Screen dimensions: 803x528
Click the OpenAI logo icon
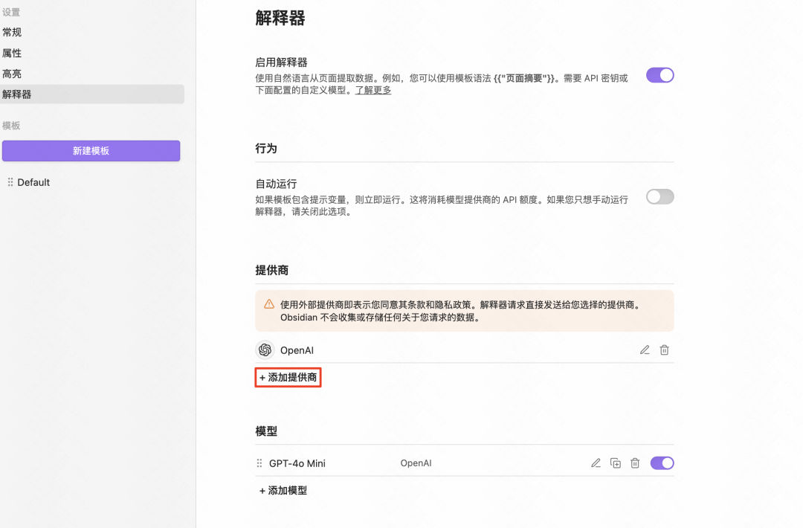point(265,350)
